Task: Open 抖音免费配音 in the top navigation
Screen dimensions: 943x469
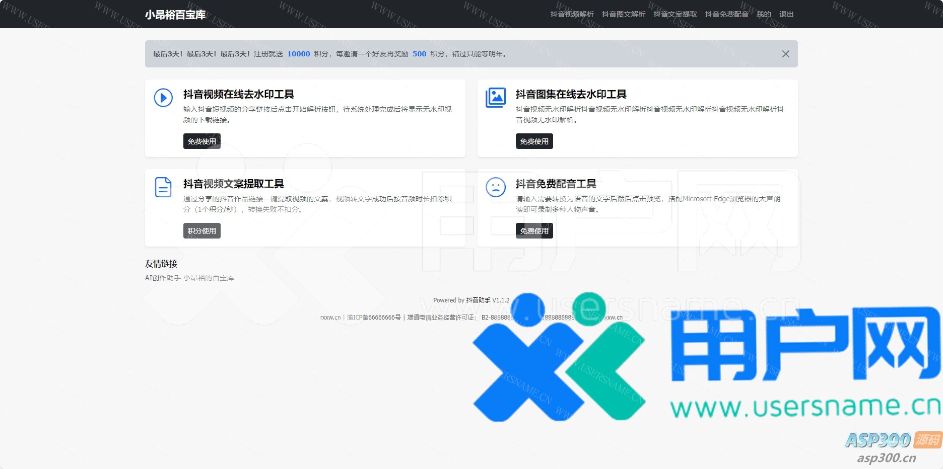Action: click(x=727, y=14)
